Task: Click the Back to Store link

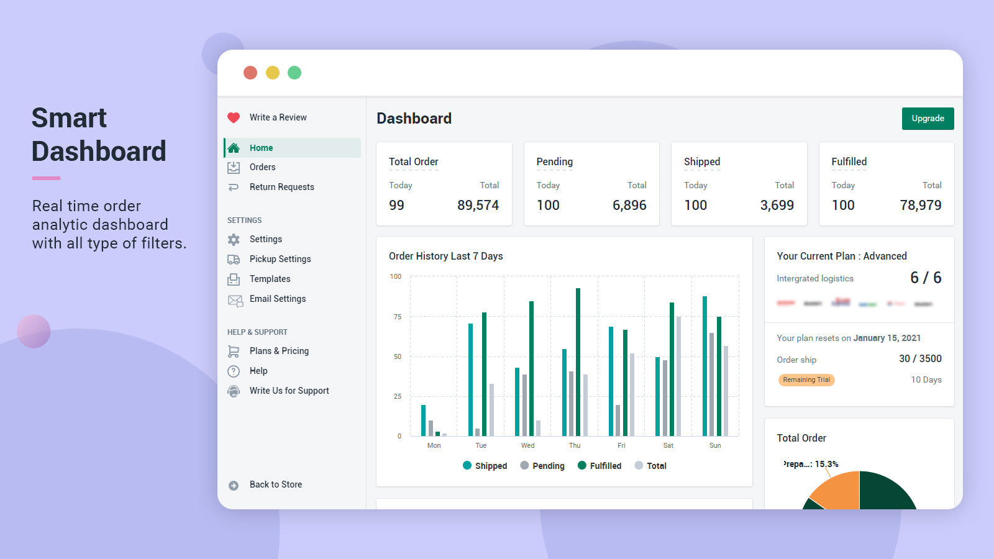Action: pos(275,484)
